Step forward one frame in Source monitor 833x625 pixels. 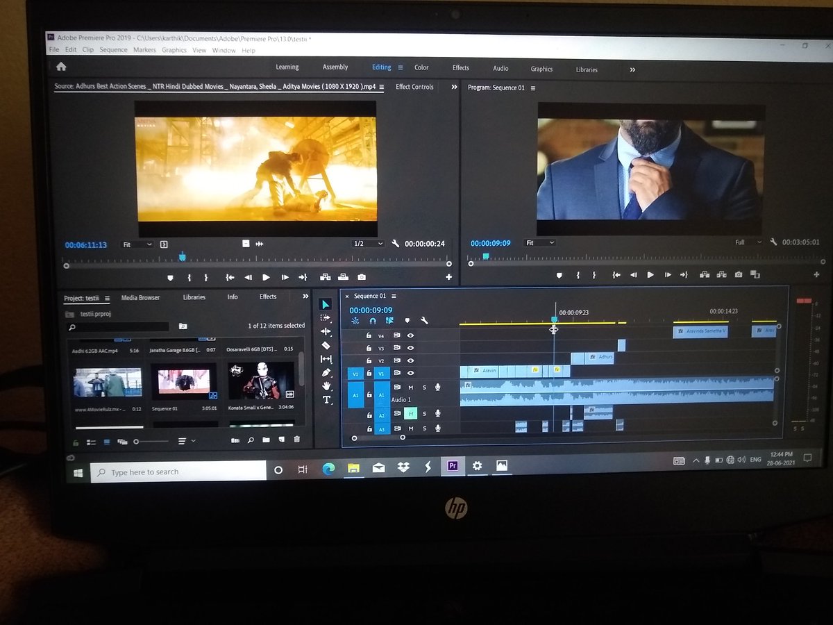[285, 277]
